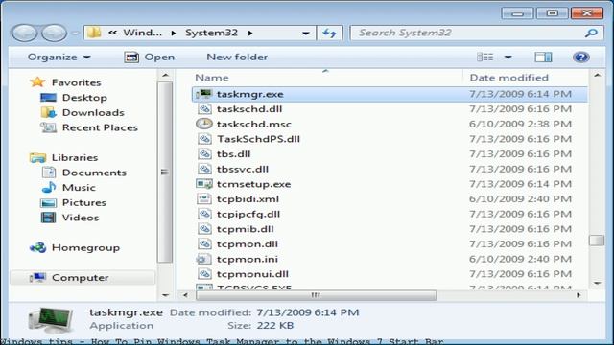Viewport: 614px width, 345px height.
Task: Click the Pictures library icon
Action: 48,202
